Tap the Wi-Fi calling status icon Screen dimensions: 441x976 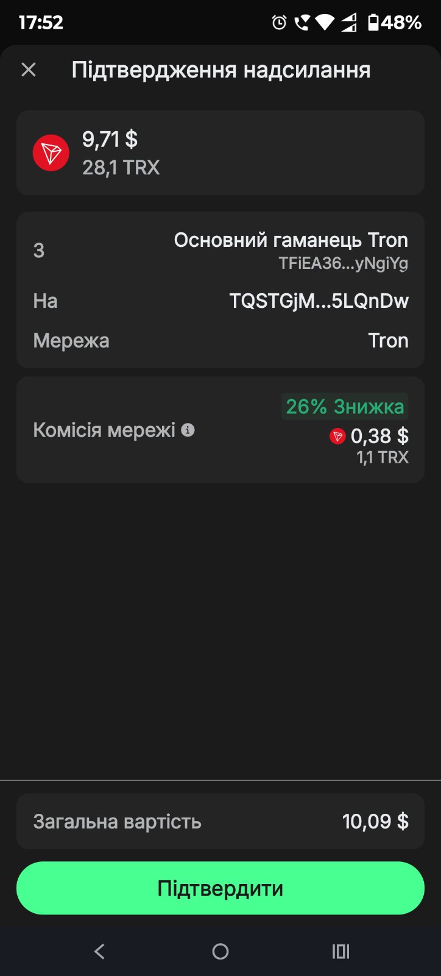tap(302, 23)
